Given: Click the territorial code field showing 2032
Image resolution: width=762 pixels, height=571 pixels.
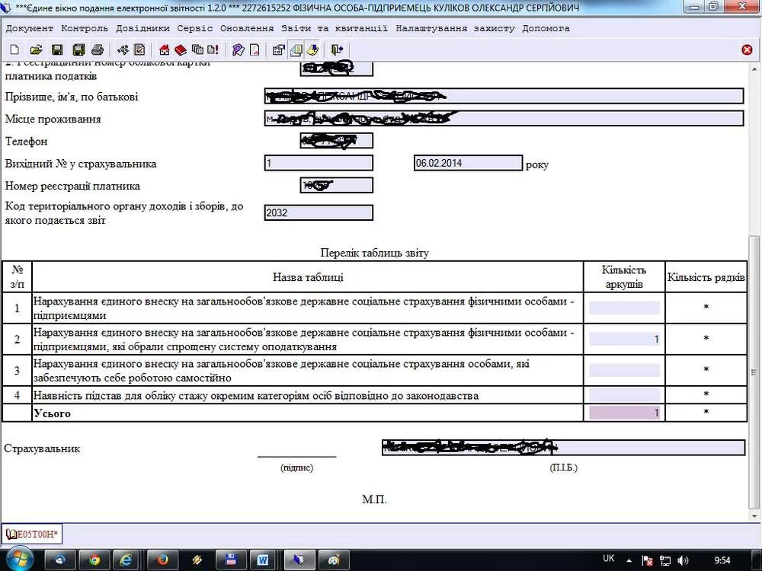Looking at the screenshot, I should [318, 212].
